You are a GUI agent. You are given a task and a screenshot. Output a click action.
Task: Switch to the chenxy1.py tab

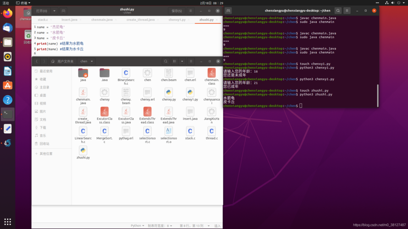coord(177,20)
